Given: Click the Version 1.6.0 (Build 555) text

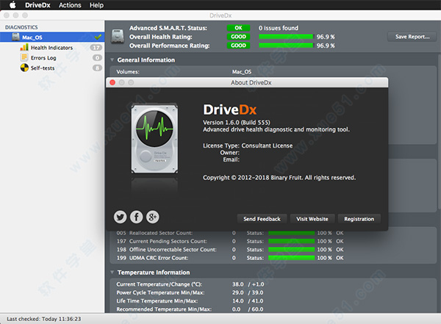Looking at the screenshot, I should pos(237,123).
